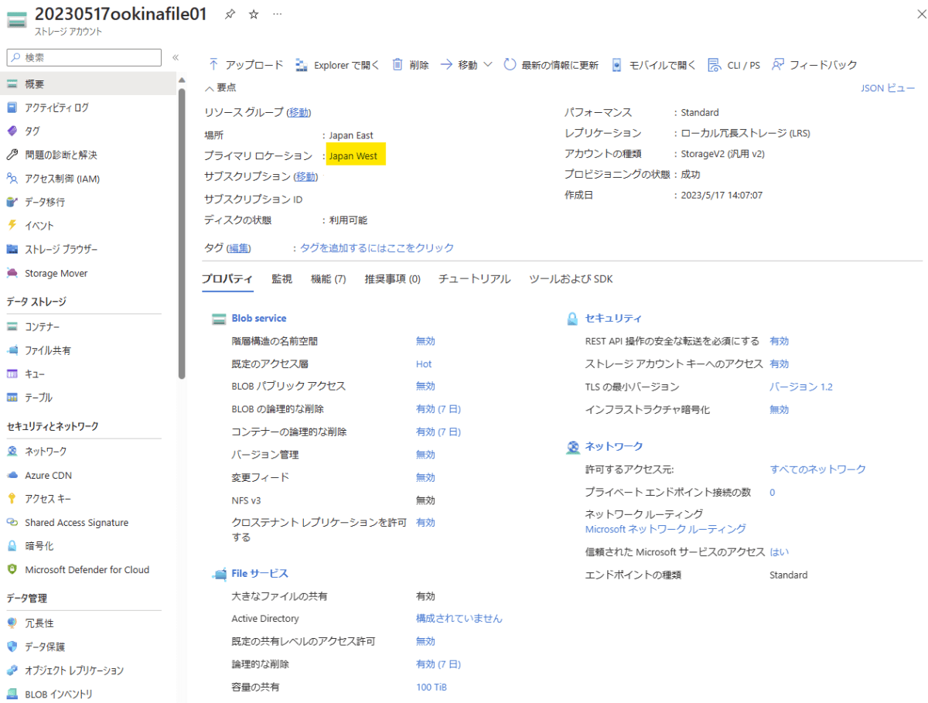
Task: Mark storage account as favorite star
Action: pyautogui.click(x=254, y=15)
